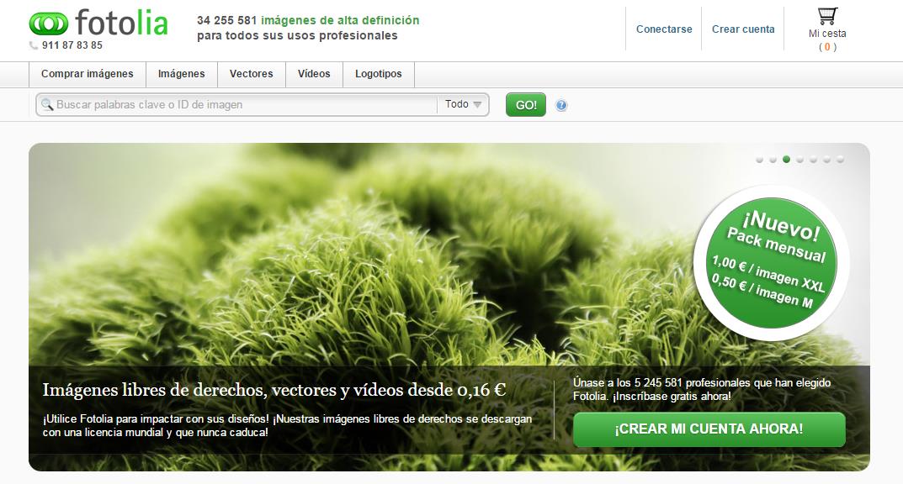The width and height of the screenshot is (903, 484).
Task: Select the first carousel slide dot
Action: [x=760, y=159]
